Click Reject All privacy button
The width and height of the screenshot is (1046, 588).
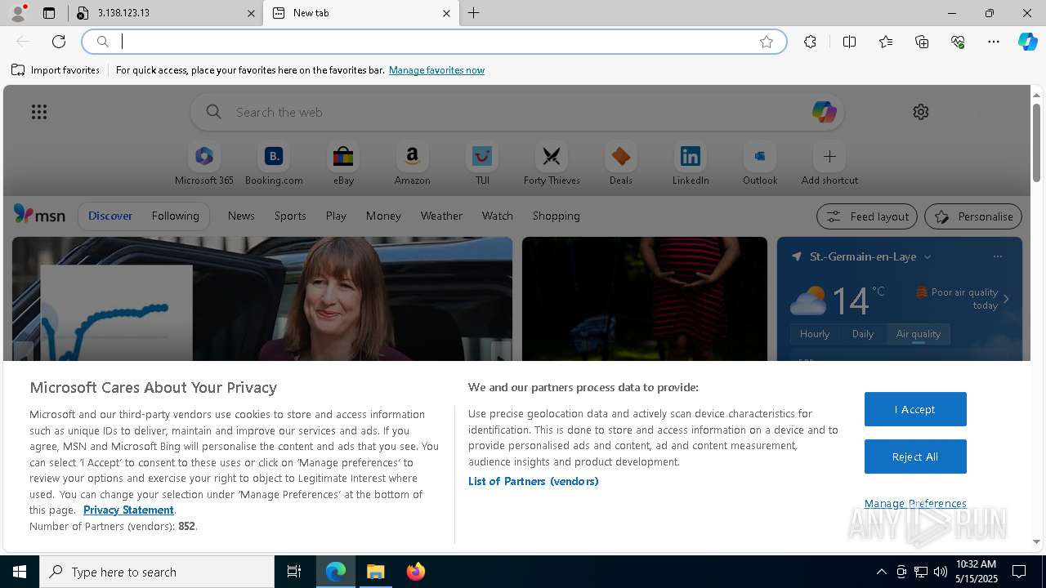pyautogui.click(x=915, y=457)
